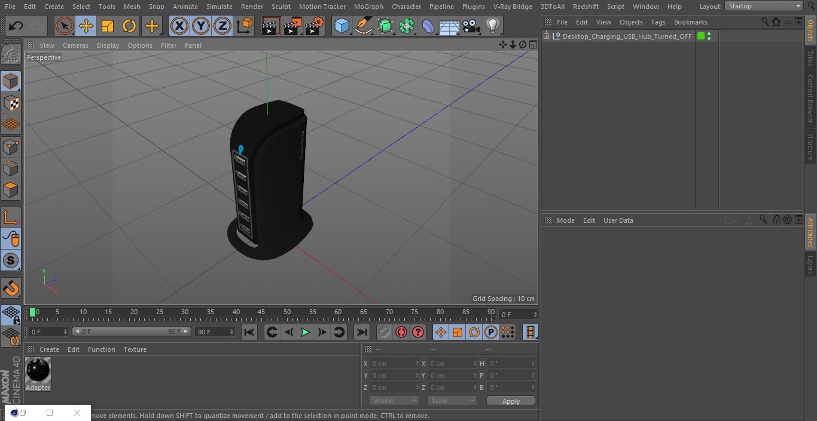The width and height of the screenshot is (817, 421).
Task: Open the Sculpt menu
Action: (281, 7)
